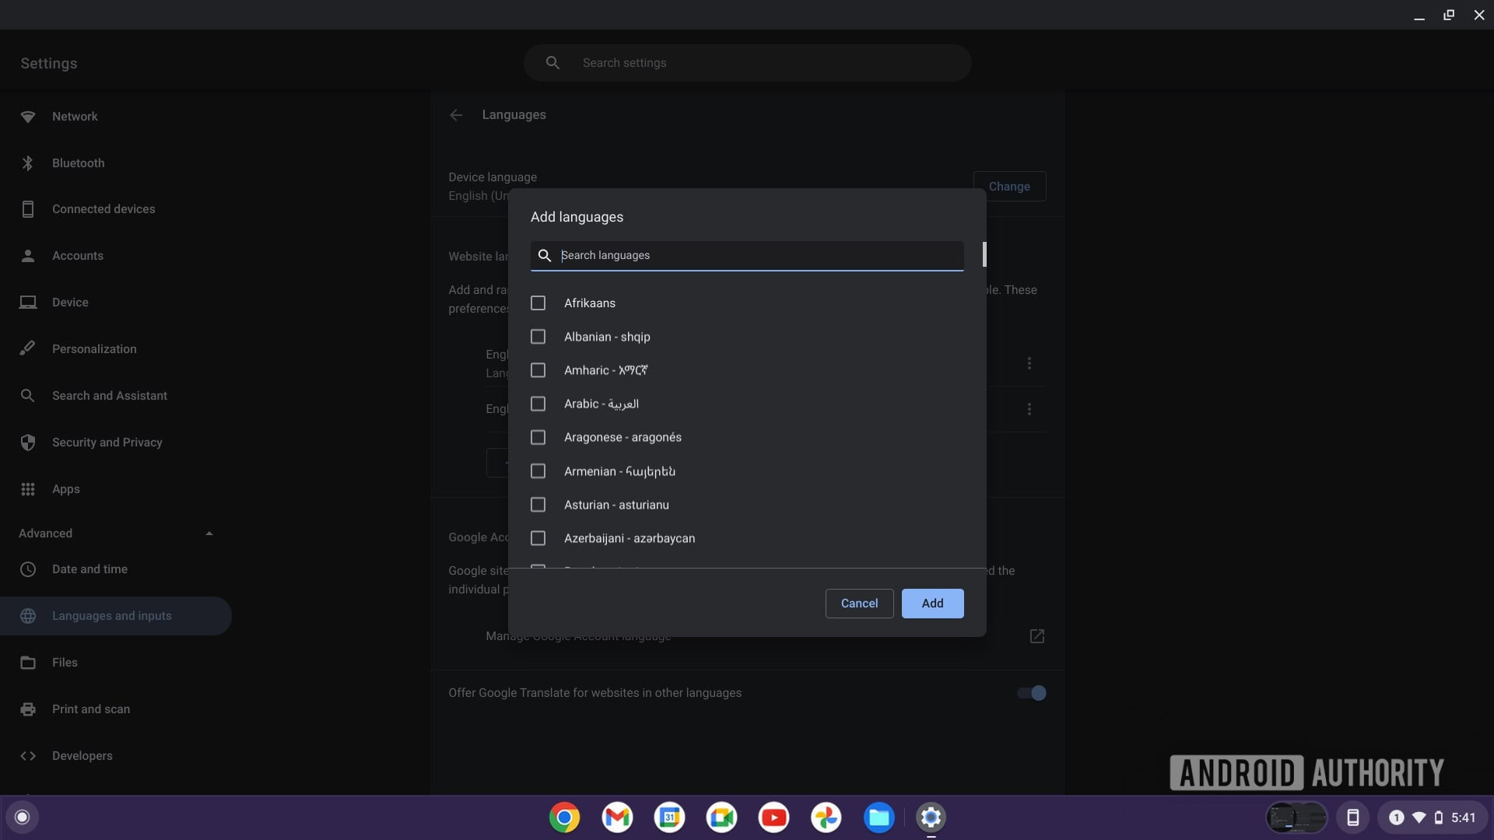Click Languages and inputs sidebar item
Screen dimensions: 1494x840
[x=110, y=615]
